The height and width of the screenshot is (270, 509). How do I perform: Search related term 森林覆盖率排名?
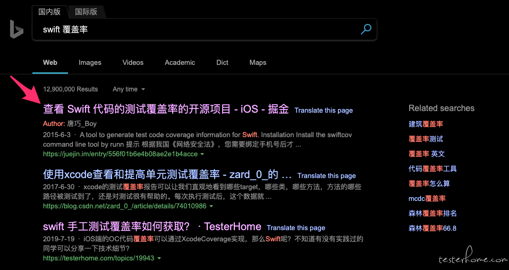(432, 214)
